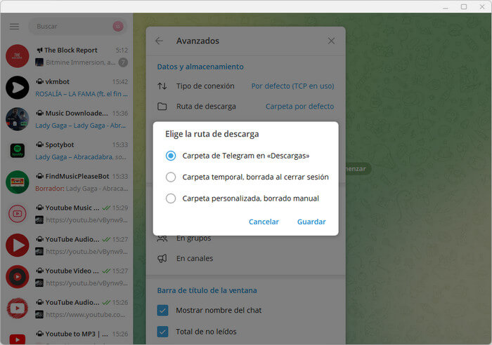Click the back arrow in Avanzados panel
Viewport: 492px width, 345px height.
[x=159, y=41]
